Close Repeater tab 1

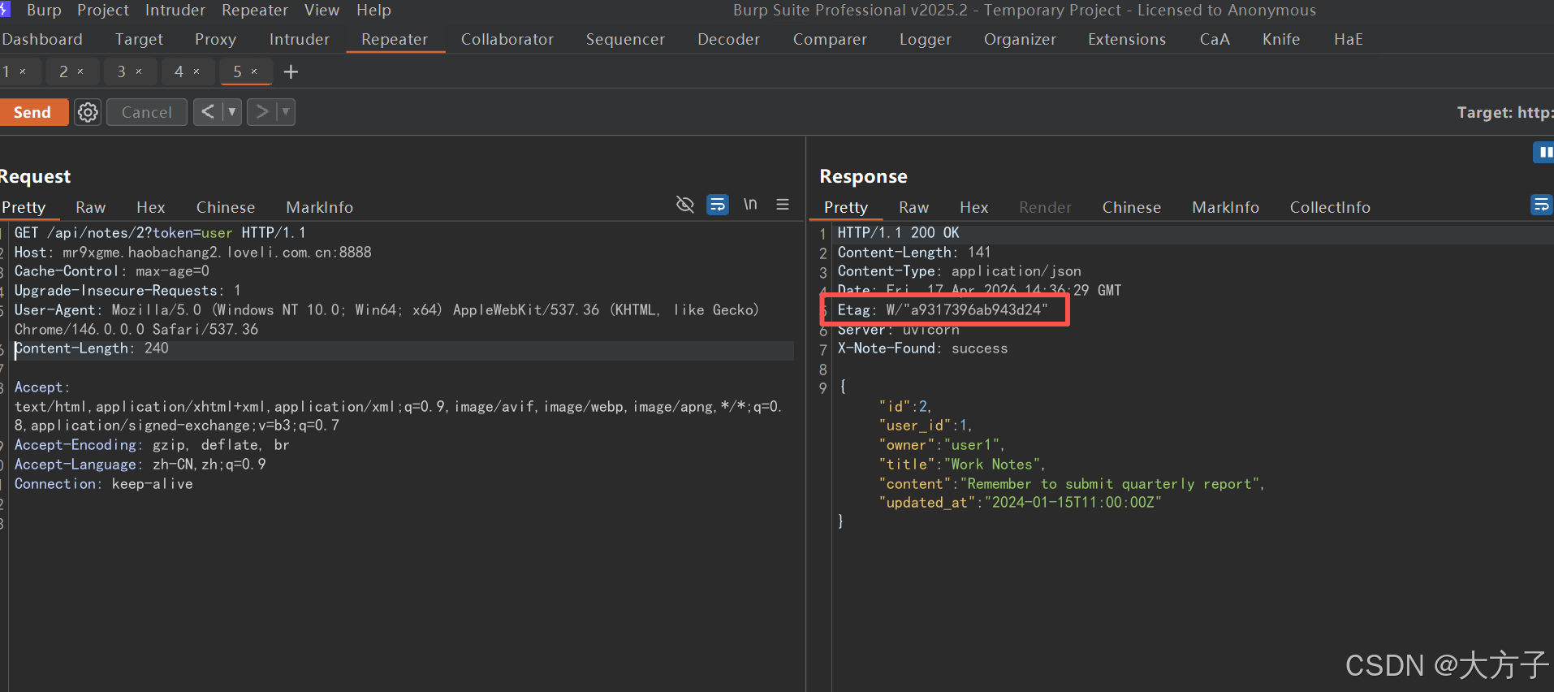(23, 71)
